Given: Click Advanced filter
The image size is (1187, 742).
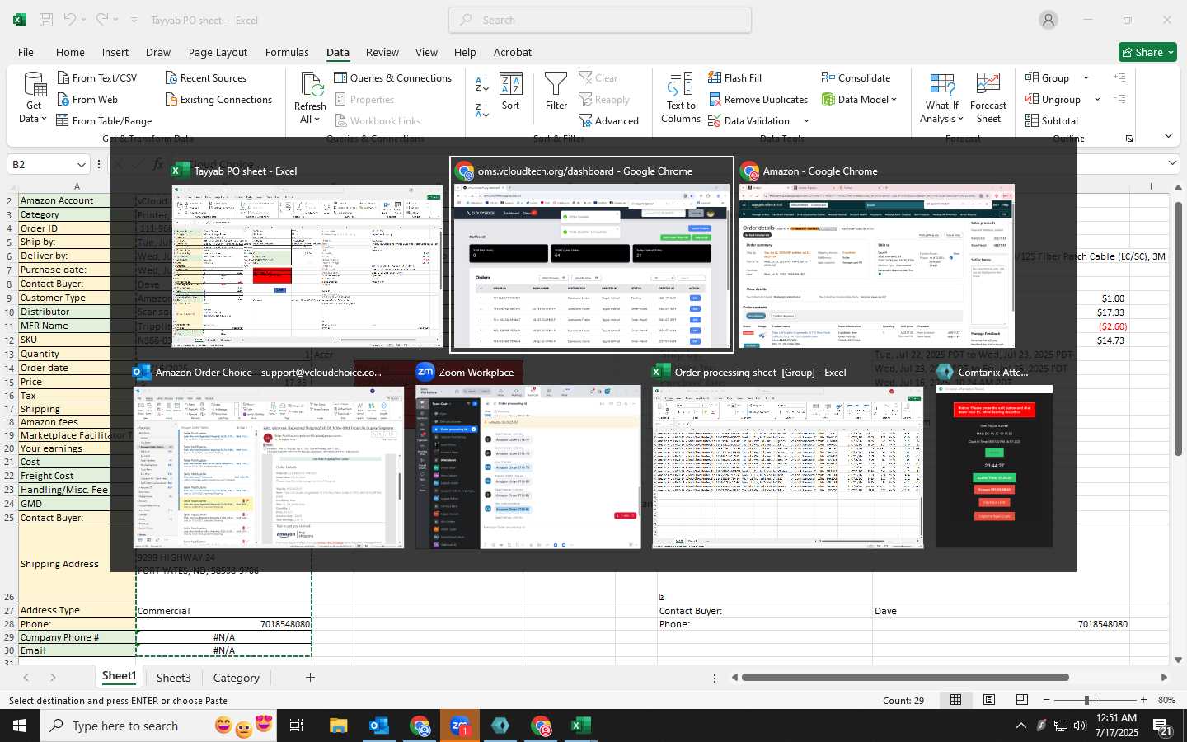Looking at the screenshot, I should click(609, 121).
